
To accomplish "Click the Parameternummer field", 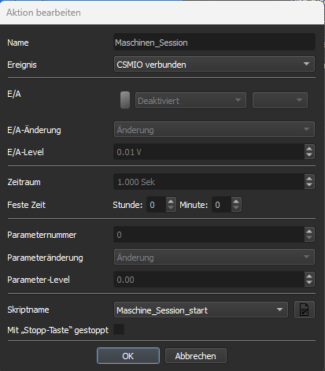I will (x=209, y=235).
